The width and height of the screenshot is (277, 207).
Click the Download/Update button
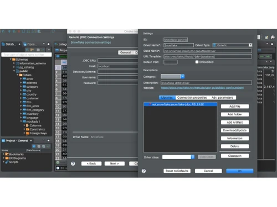point(235,130)
